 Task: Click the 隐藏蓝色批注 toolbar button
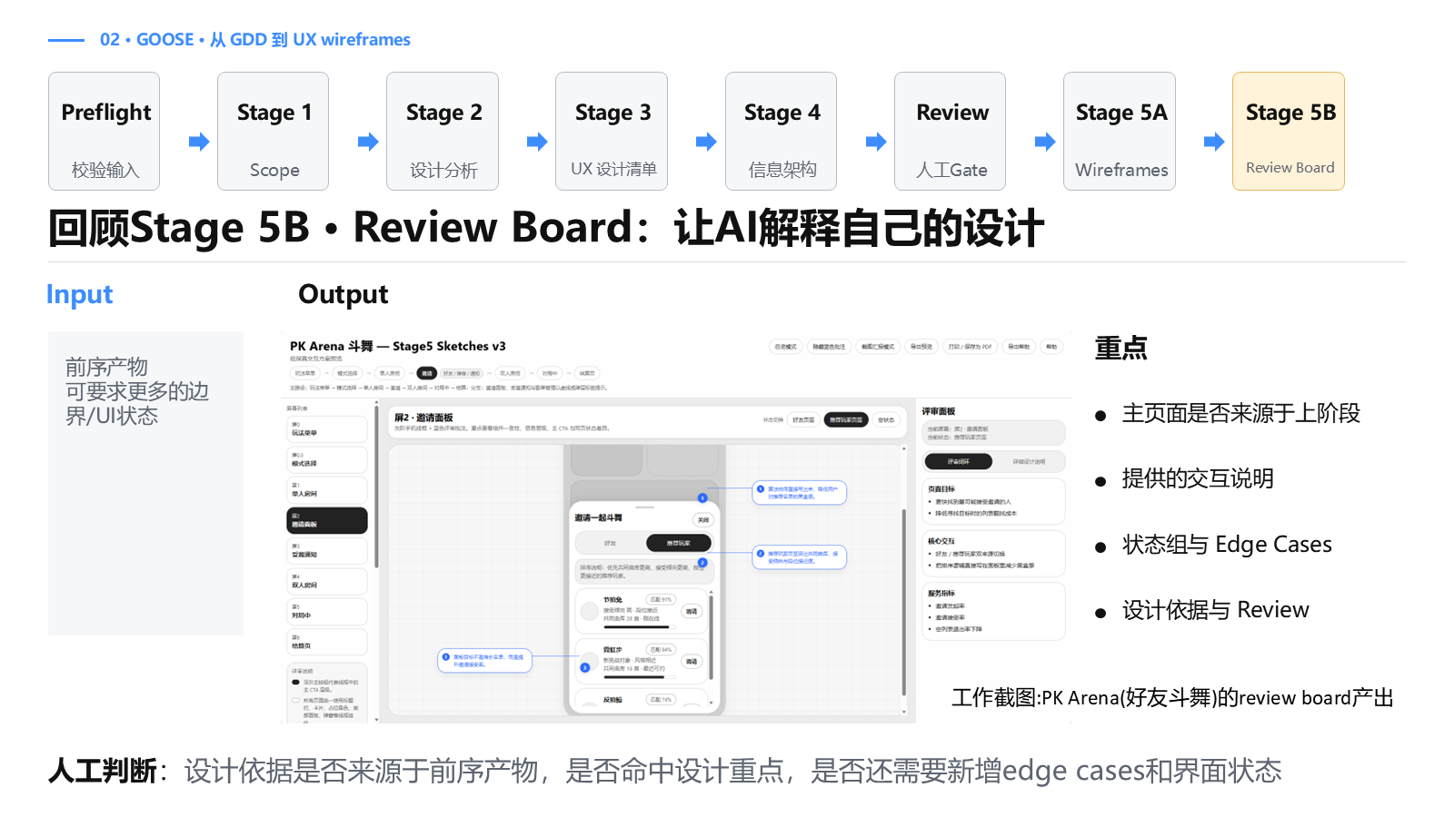[829, 347]
